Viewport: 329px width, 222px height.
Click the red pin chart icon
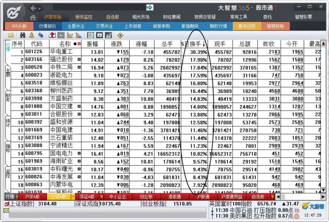point(52,35)
